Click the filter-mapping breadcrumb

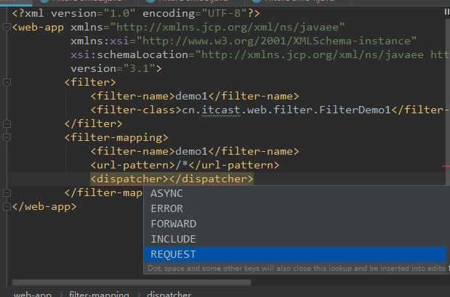[99, 294]
